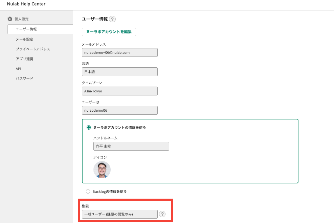Click the 権限 field showing 一般ユーザー
The width and height of the screenshot is (334, 223).
point(120,214)
